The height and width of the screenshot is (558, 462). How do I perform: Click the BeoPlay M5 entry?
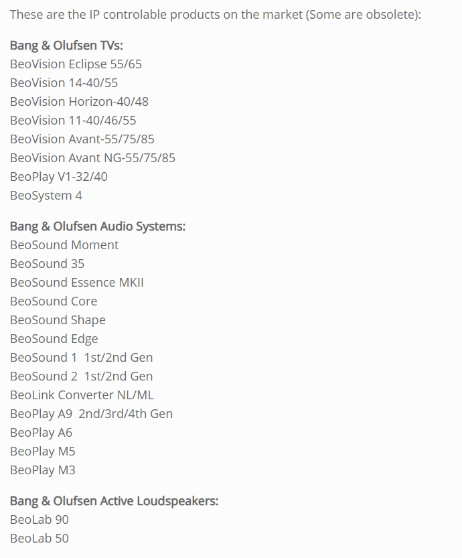coord(43,451)
